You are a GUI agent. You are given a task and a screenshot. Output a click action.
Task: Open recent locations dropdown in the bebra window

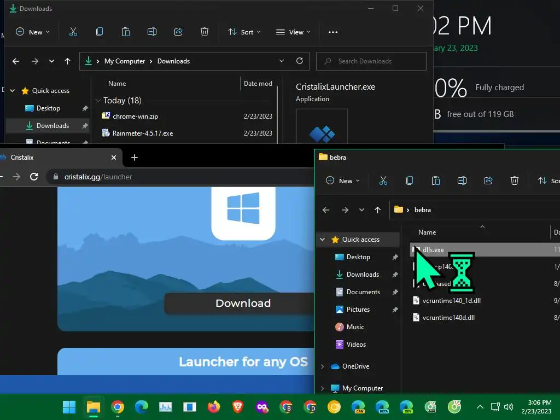361,210
